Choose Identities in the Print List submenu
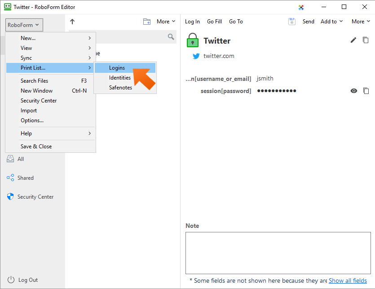The width and height of the screenshot is (375, 289). tap(125, 78)
